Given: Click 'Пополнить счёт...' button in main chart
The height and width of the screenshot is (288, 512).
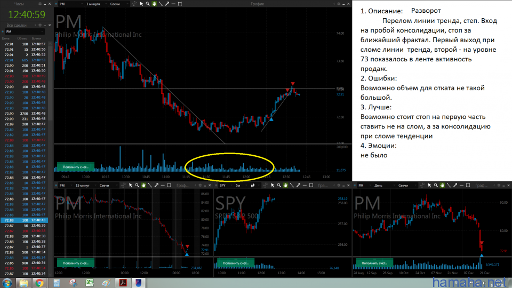Looking at the screenshot, I should (x=75, y=166).
